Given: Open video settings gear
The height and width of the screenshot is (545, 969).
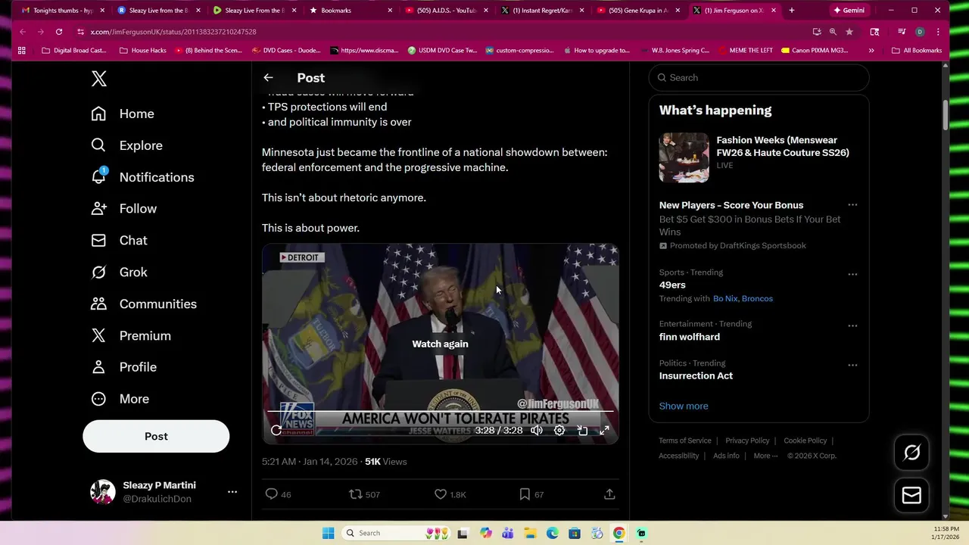Looking at the screenshot, I should (559, 430).
